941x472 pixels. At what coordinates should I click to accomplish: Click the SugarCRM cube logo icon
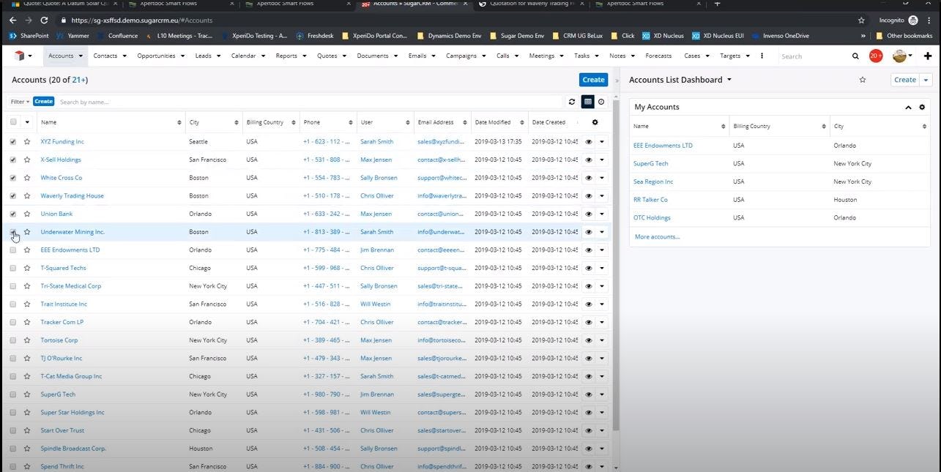(x=19, y=56)
